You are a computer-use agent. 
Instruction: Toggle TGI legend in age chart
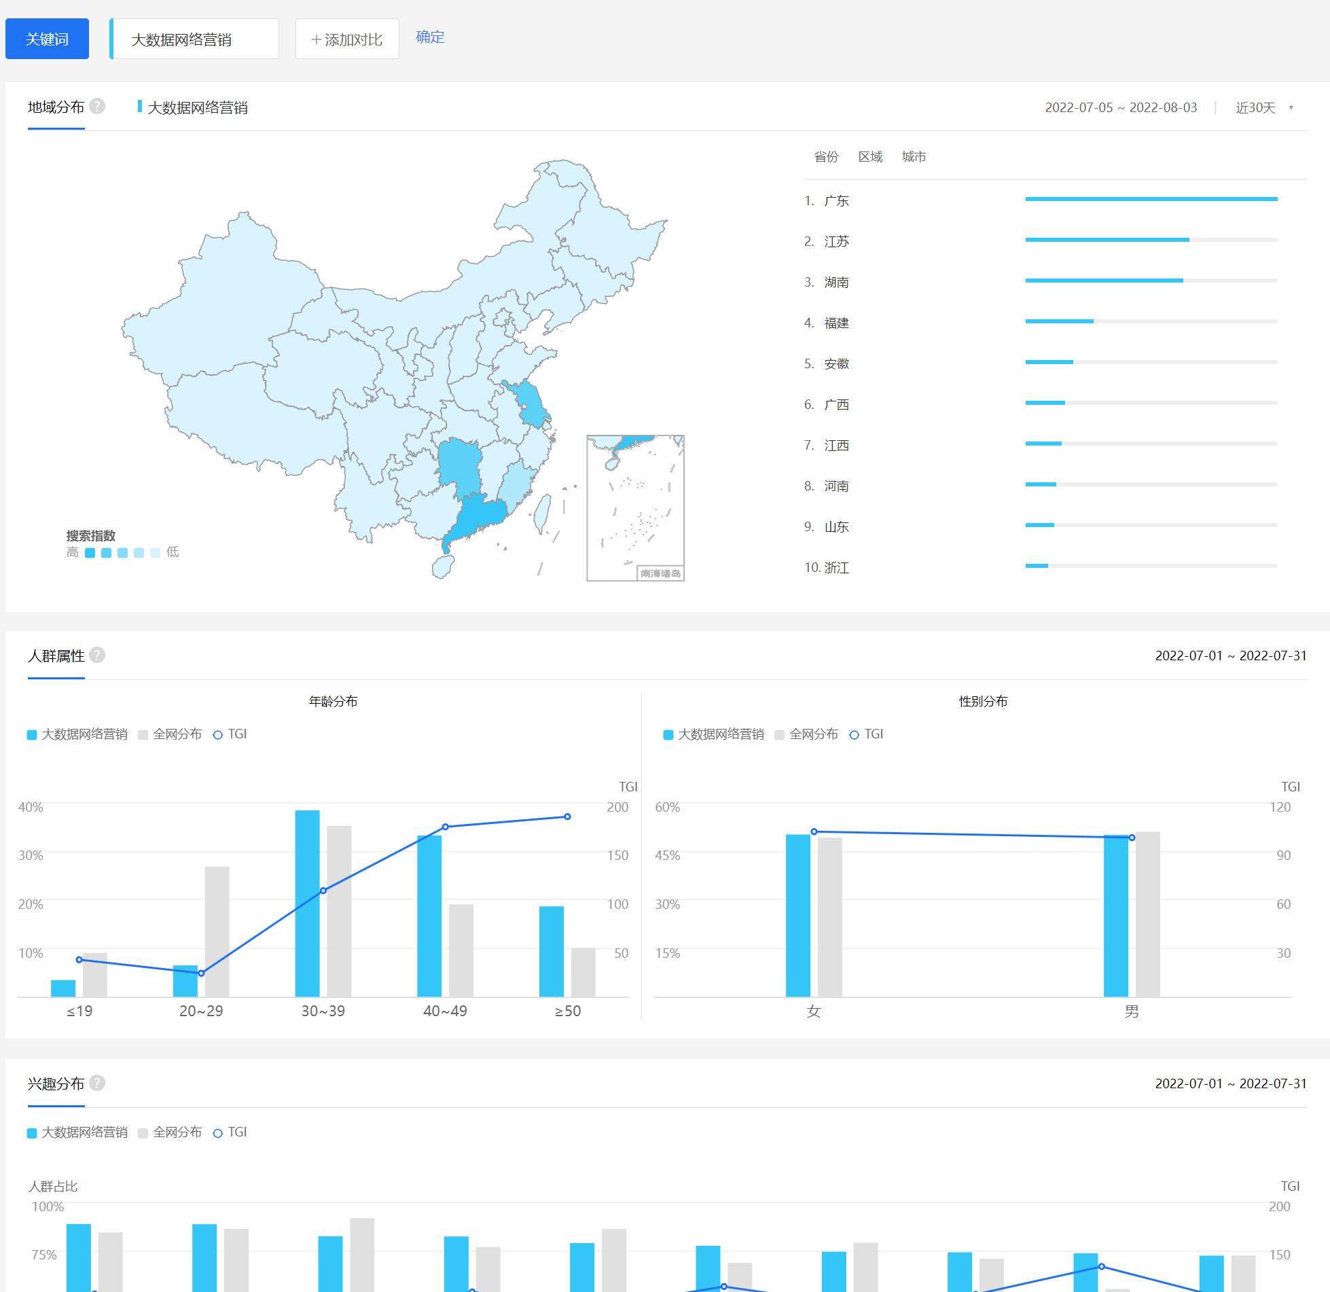point(230,734)
